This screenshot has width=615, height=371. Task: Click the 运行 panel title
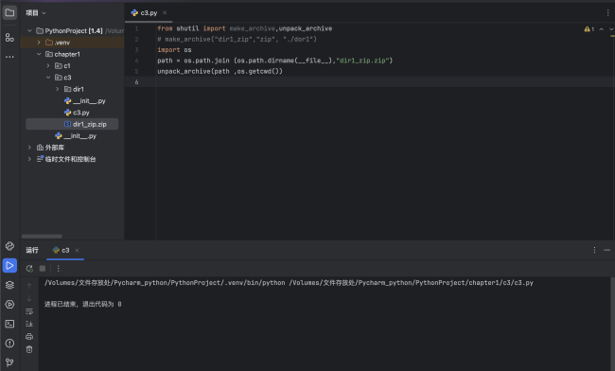coord(32,250)
